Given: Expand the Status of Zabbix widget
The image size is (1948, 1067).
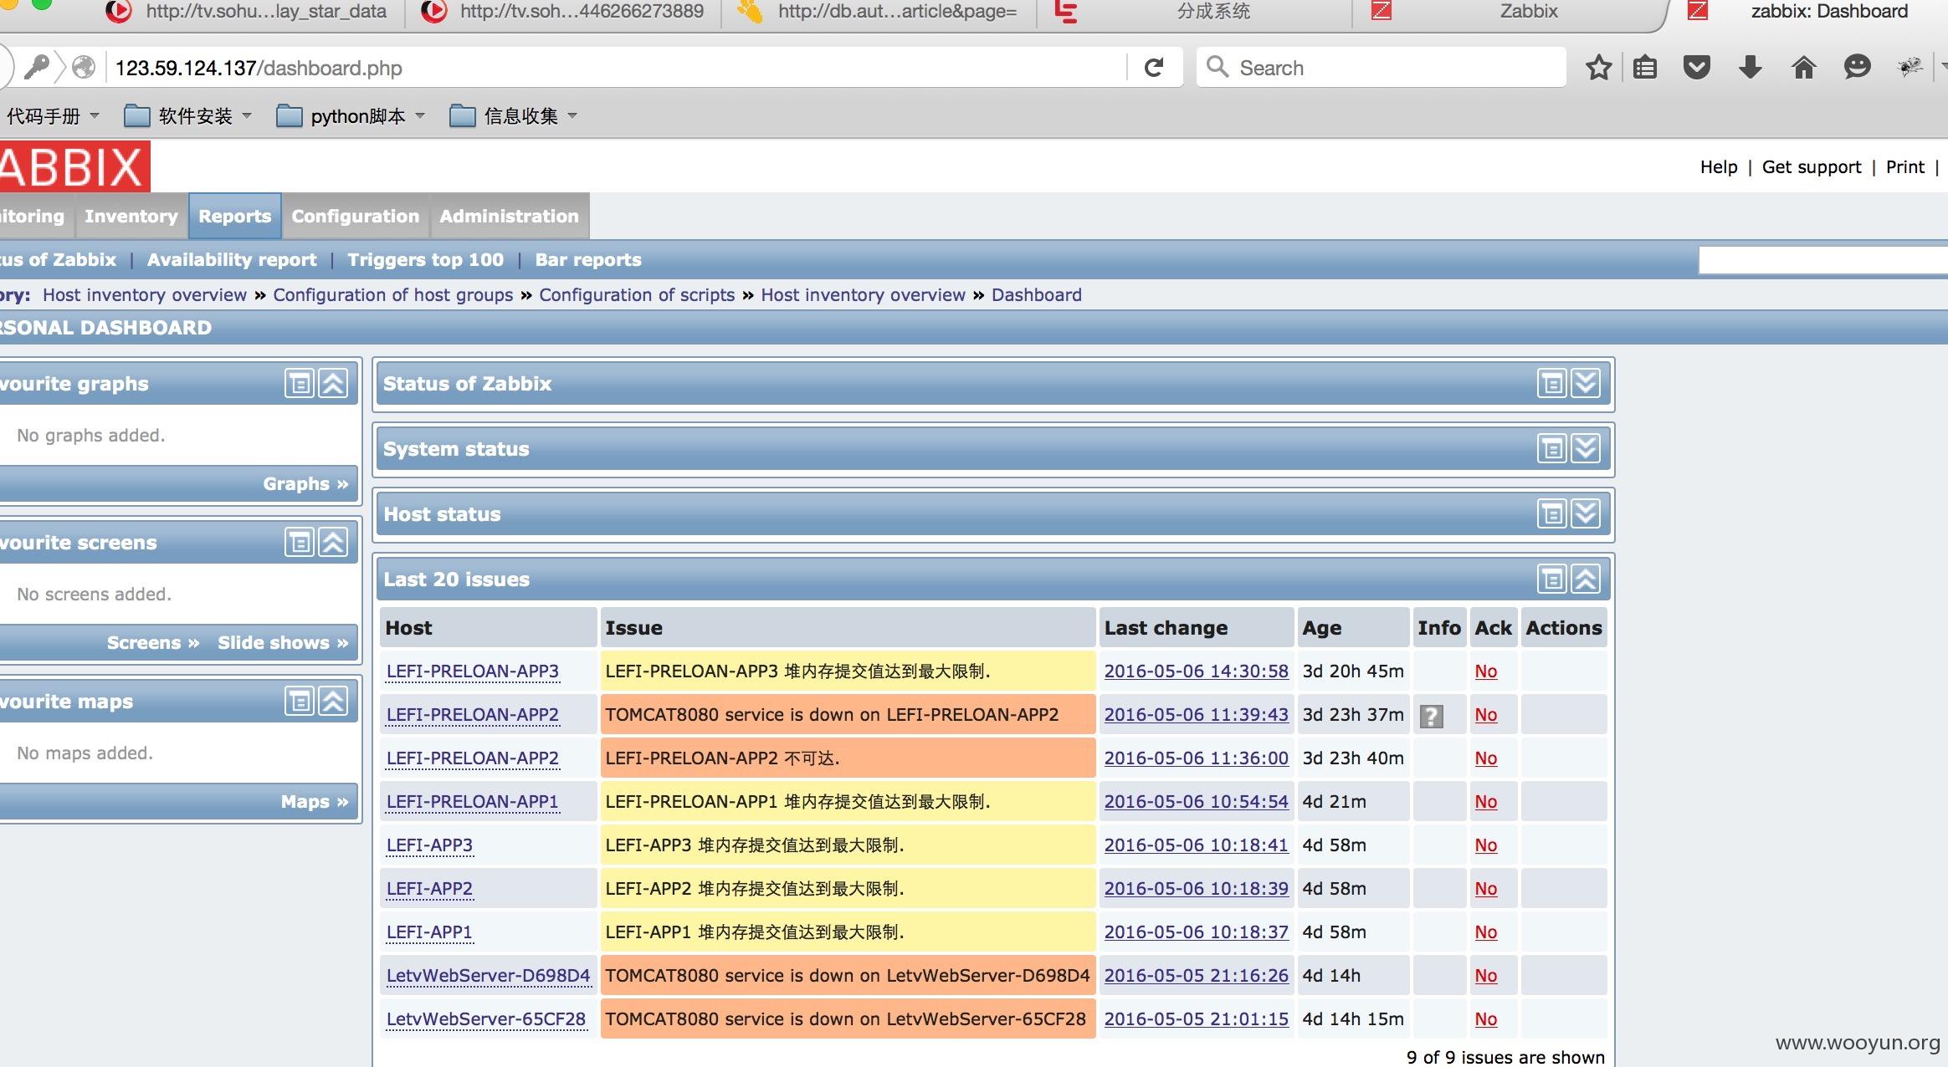Looking at the screenshot, I should (1586, 384).
